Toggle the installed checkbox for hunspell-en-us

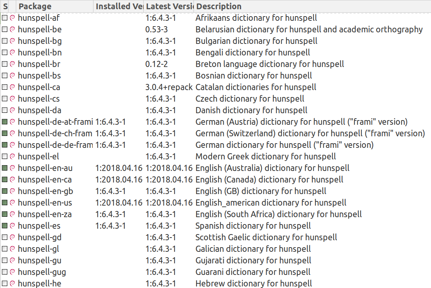[x=5, y=203]
